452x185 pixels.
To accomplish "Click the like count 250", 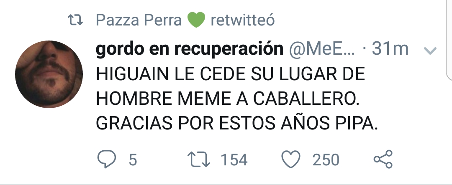I will 326,160.
